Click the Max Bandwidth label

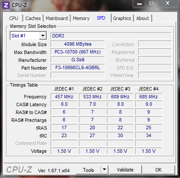coord(30,52)
